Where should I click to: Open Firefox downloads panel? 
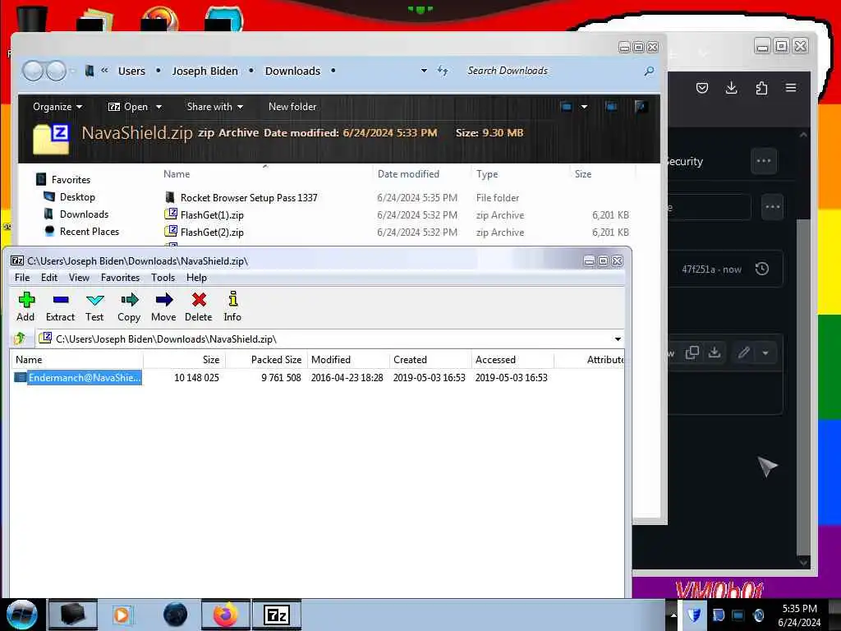pos(731,88)
